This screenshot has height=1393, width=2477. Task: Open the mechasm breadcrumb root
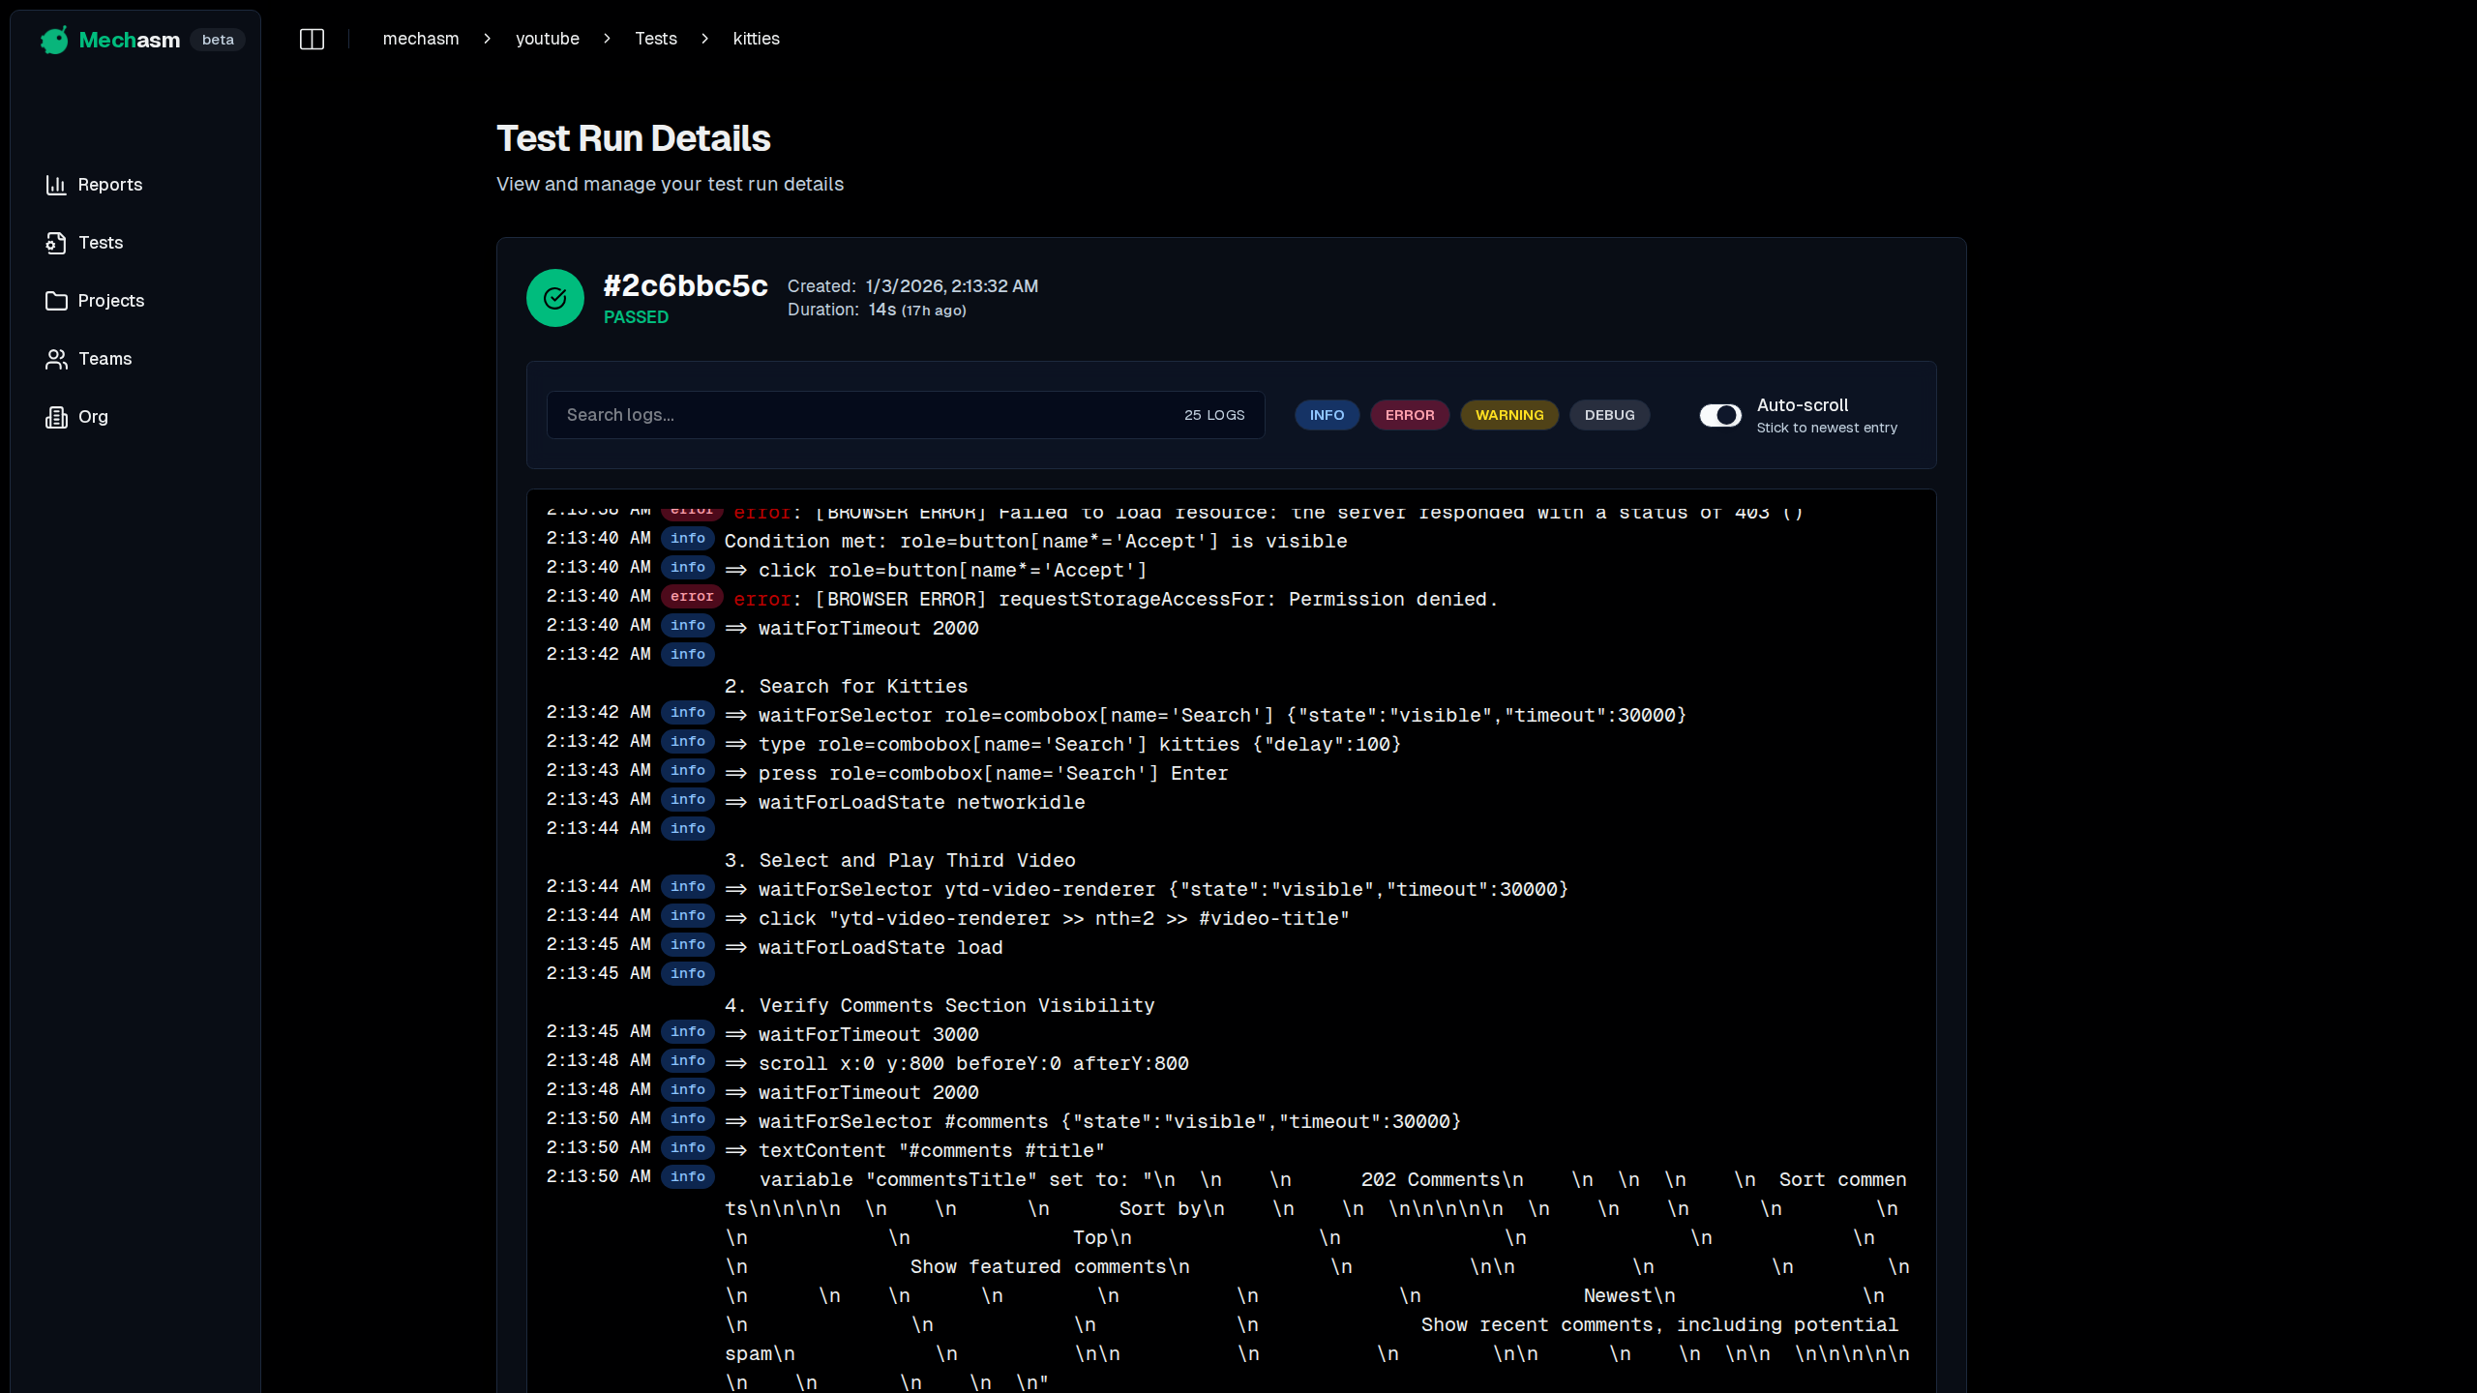(421, 39)
